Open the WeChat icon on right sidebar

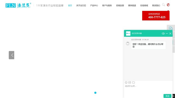click(171, 28)
